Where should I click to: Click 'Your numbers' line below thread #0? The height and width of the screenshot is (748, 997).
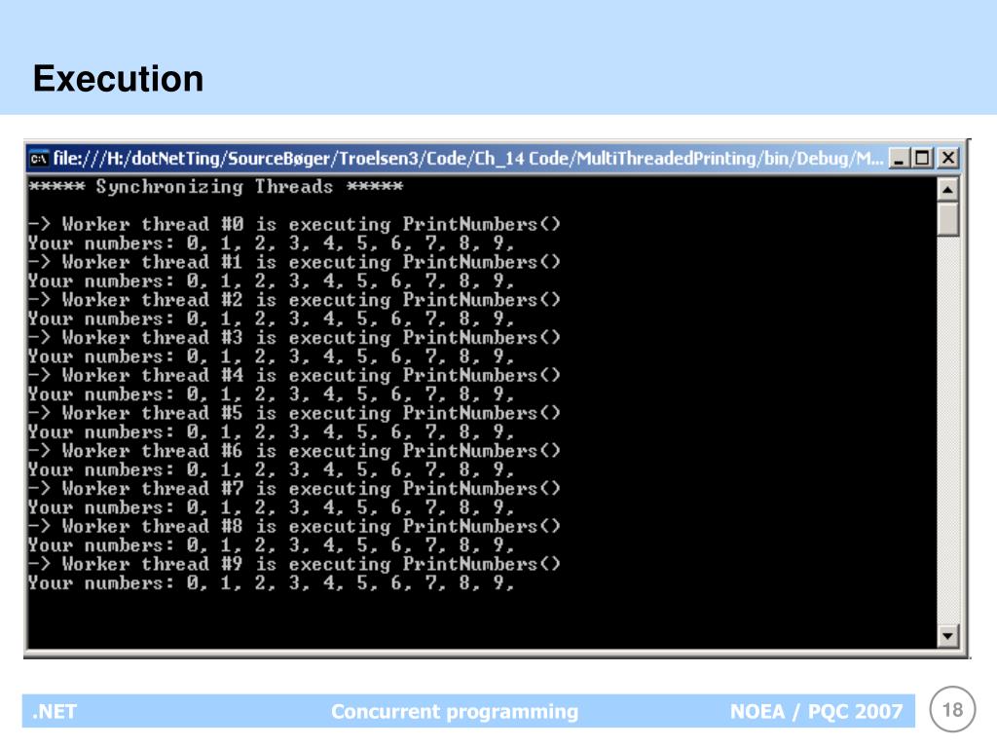pos(271,243)
